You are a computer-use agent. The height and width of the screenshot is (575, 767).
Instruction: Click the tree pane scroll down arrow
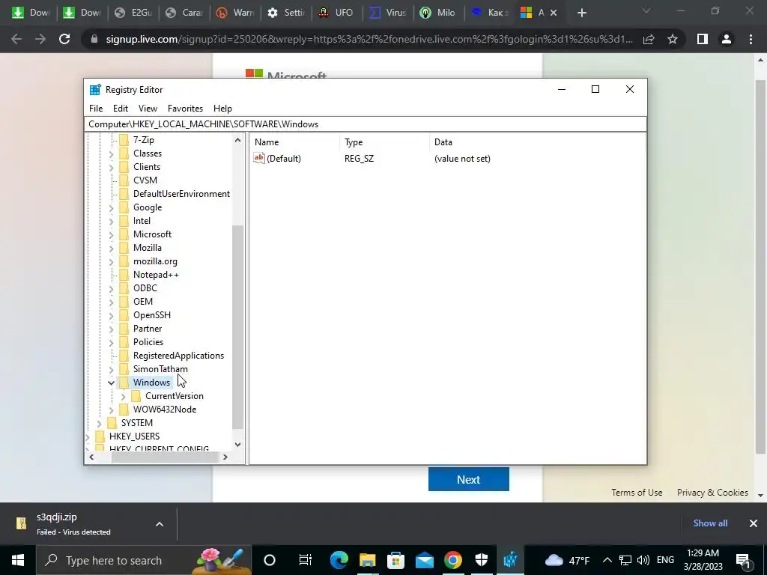[x=237, y=445]
